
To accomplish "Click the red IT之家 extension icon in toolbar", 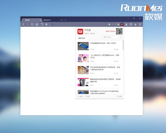I will tap(122, 24).
